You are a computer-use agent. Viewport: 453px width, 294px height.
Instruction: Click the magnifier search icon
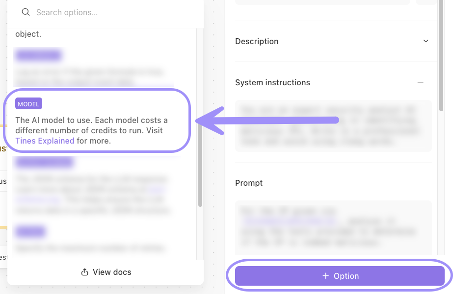coord(26,12)
